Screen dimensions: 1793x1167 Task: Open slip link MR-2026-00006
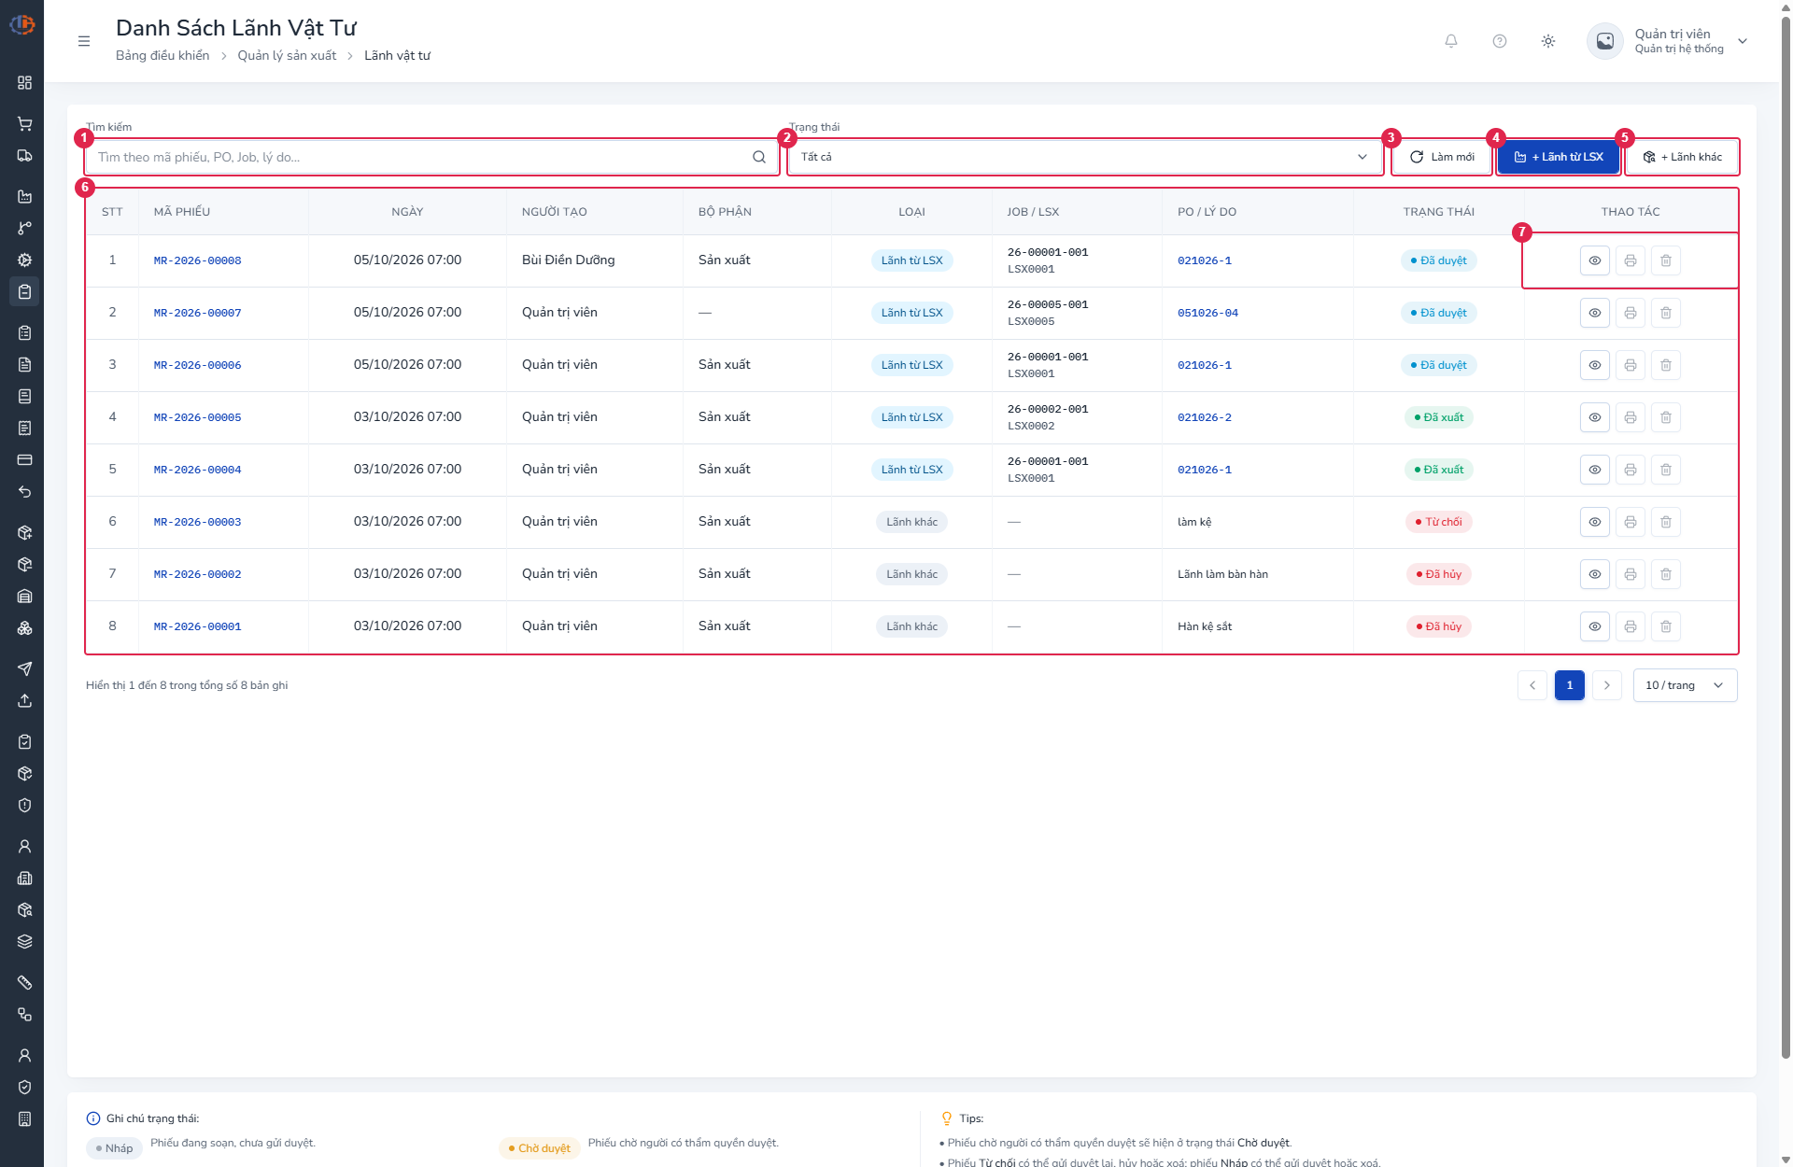[x=197, y=365]
